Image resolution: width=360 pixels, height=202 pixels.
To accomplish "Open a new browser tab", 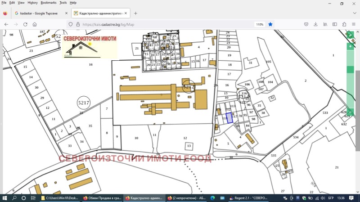I will coord(135,13).
